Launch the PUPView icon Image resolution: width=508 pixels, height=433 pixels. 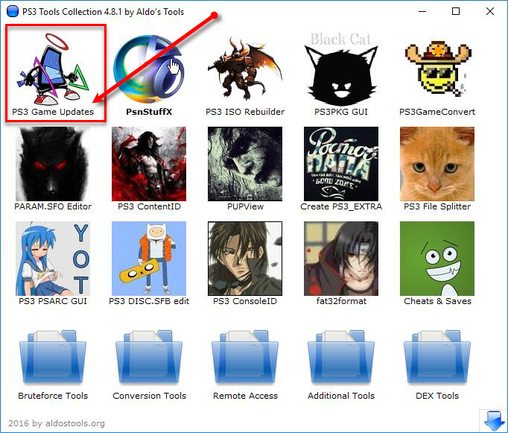[x=245, y=164]
